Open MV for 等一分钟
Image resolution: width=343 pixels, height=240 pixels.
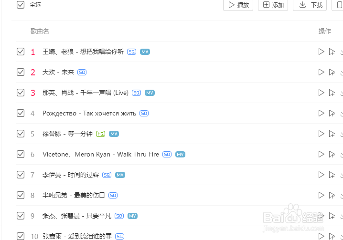point(114,134)
